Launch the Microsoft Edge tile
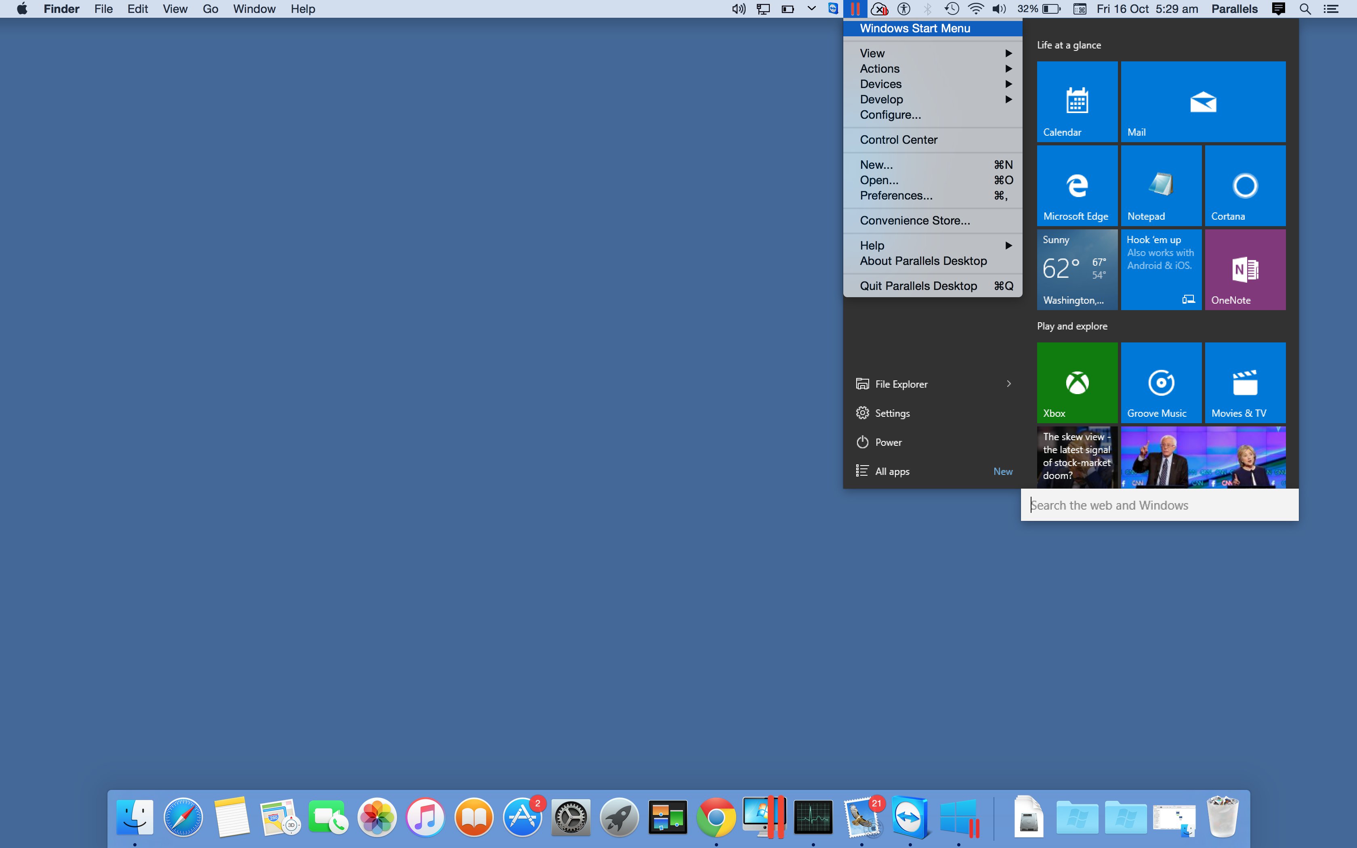The height and width of the screenshot is (848, 1357). point(1077,186)
